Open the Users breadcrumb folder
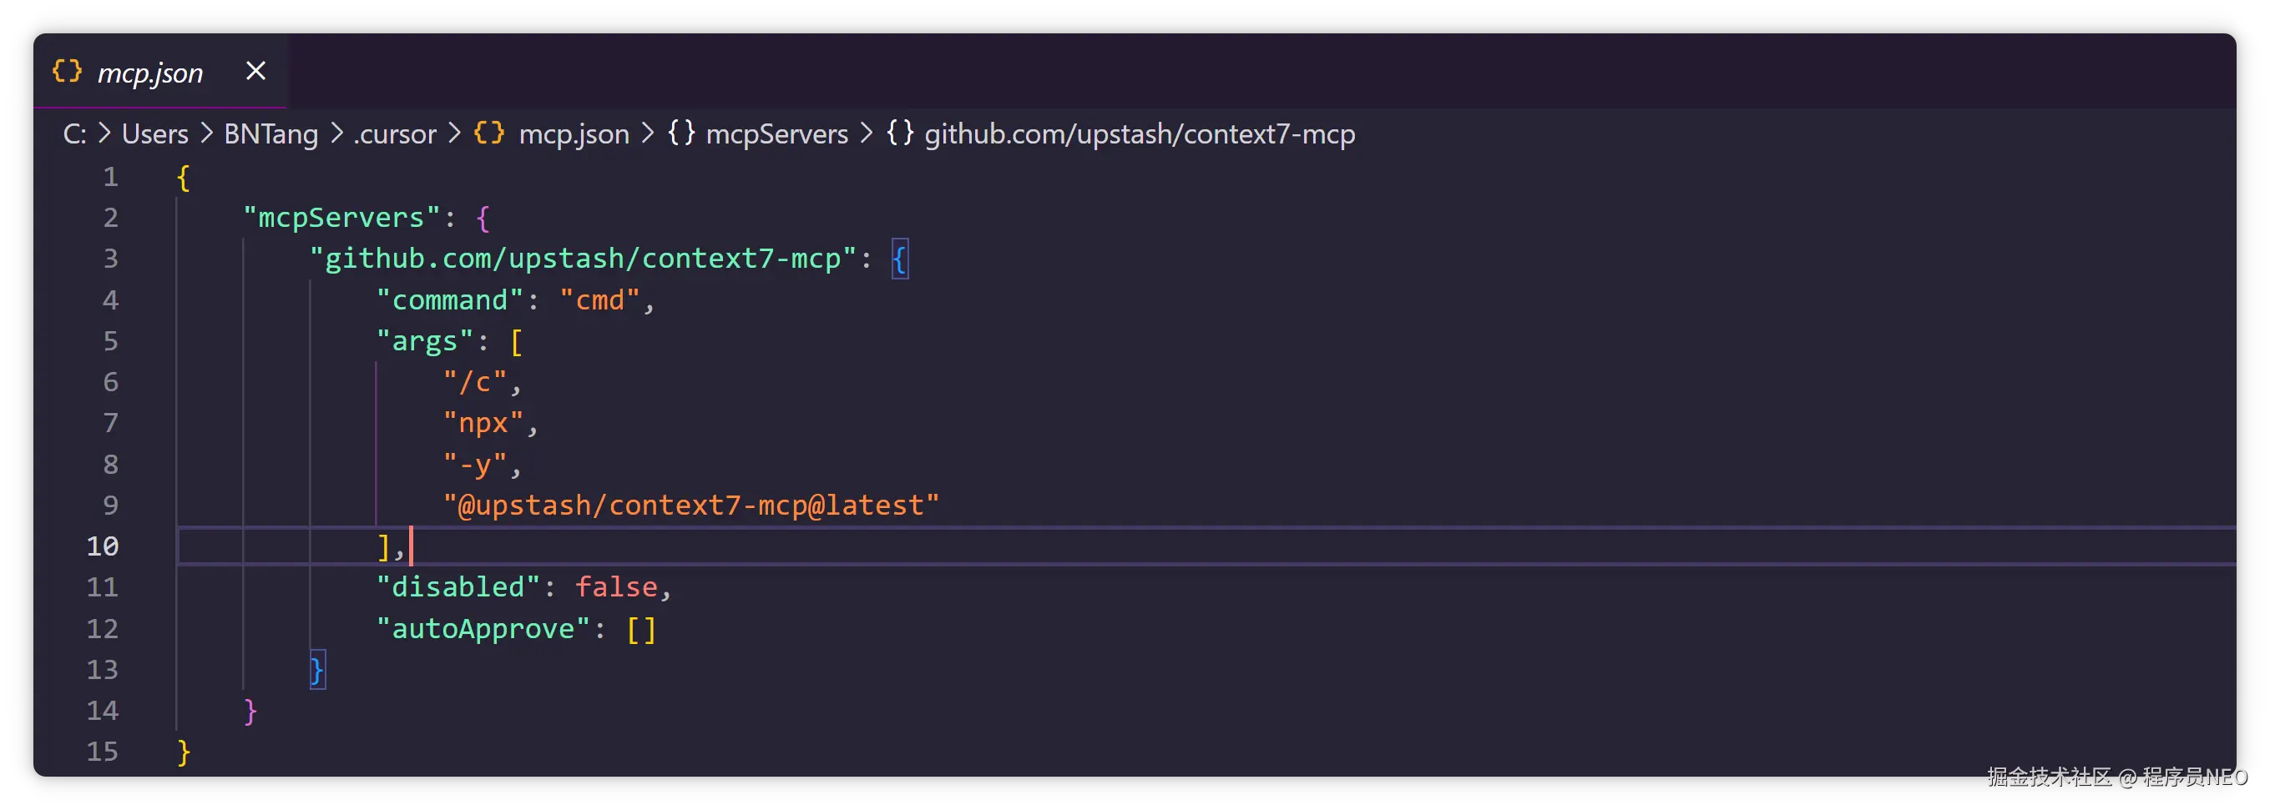Viewport: 2270px width, 810px height. tap(155, 133)
